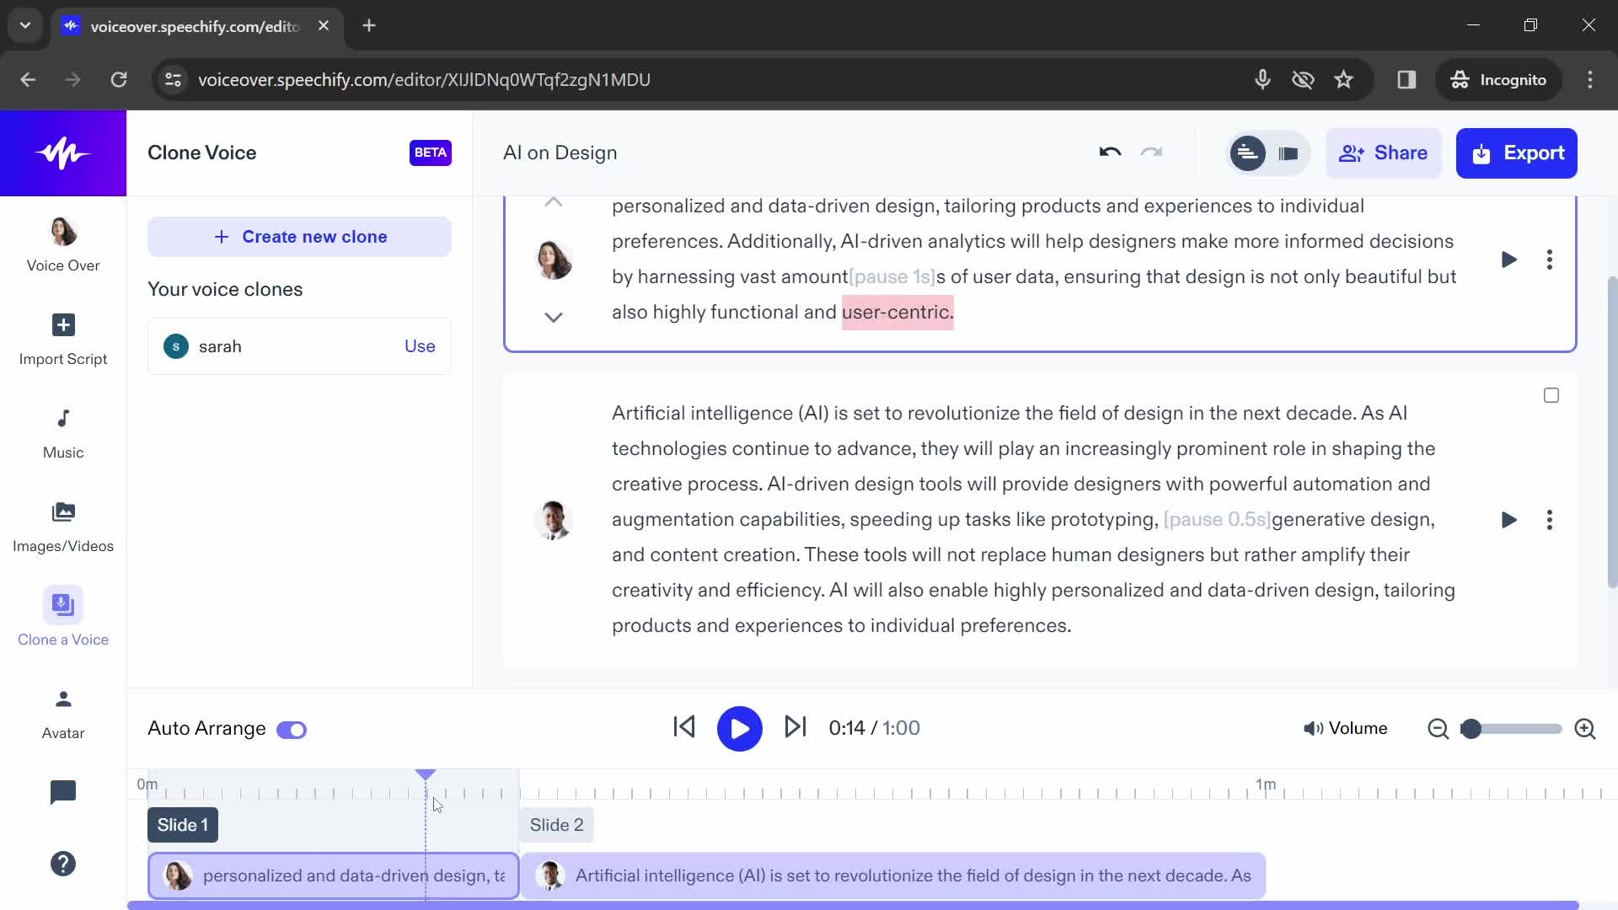Click the redo button in toolbar
Screen dimensions: 1618x910
[1151, 153]
